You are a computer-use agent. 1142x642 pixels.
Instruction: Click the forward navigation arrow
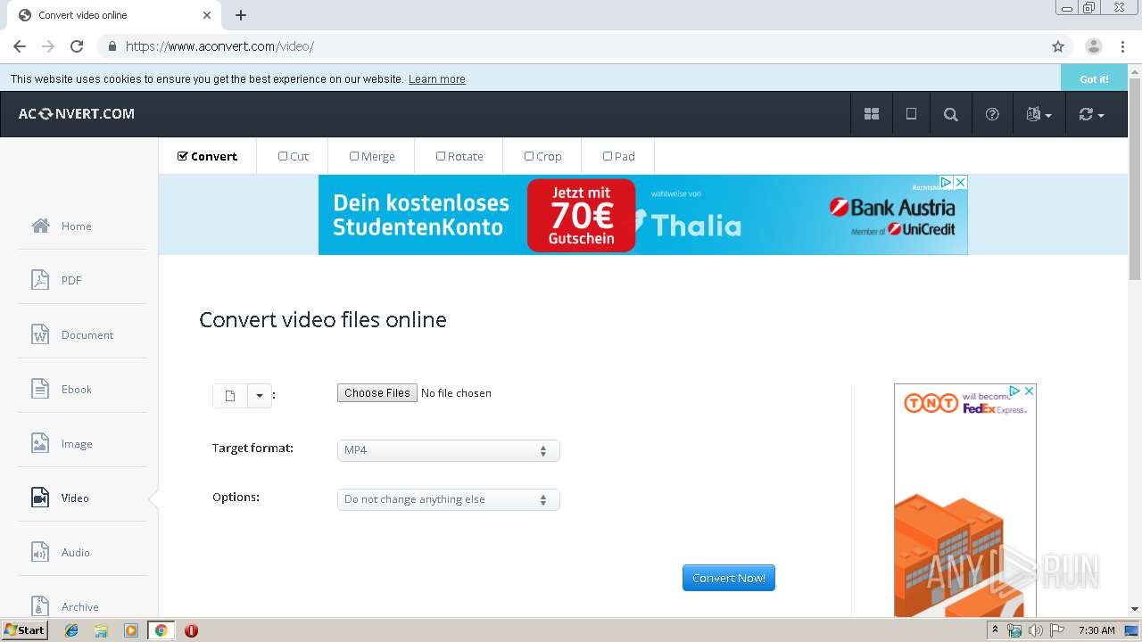(x=48, y=46)
